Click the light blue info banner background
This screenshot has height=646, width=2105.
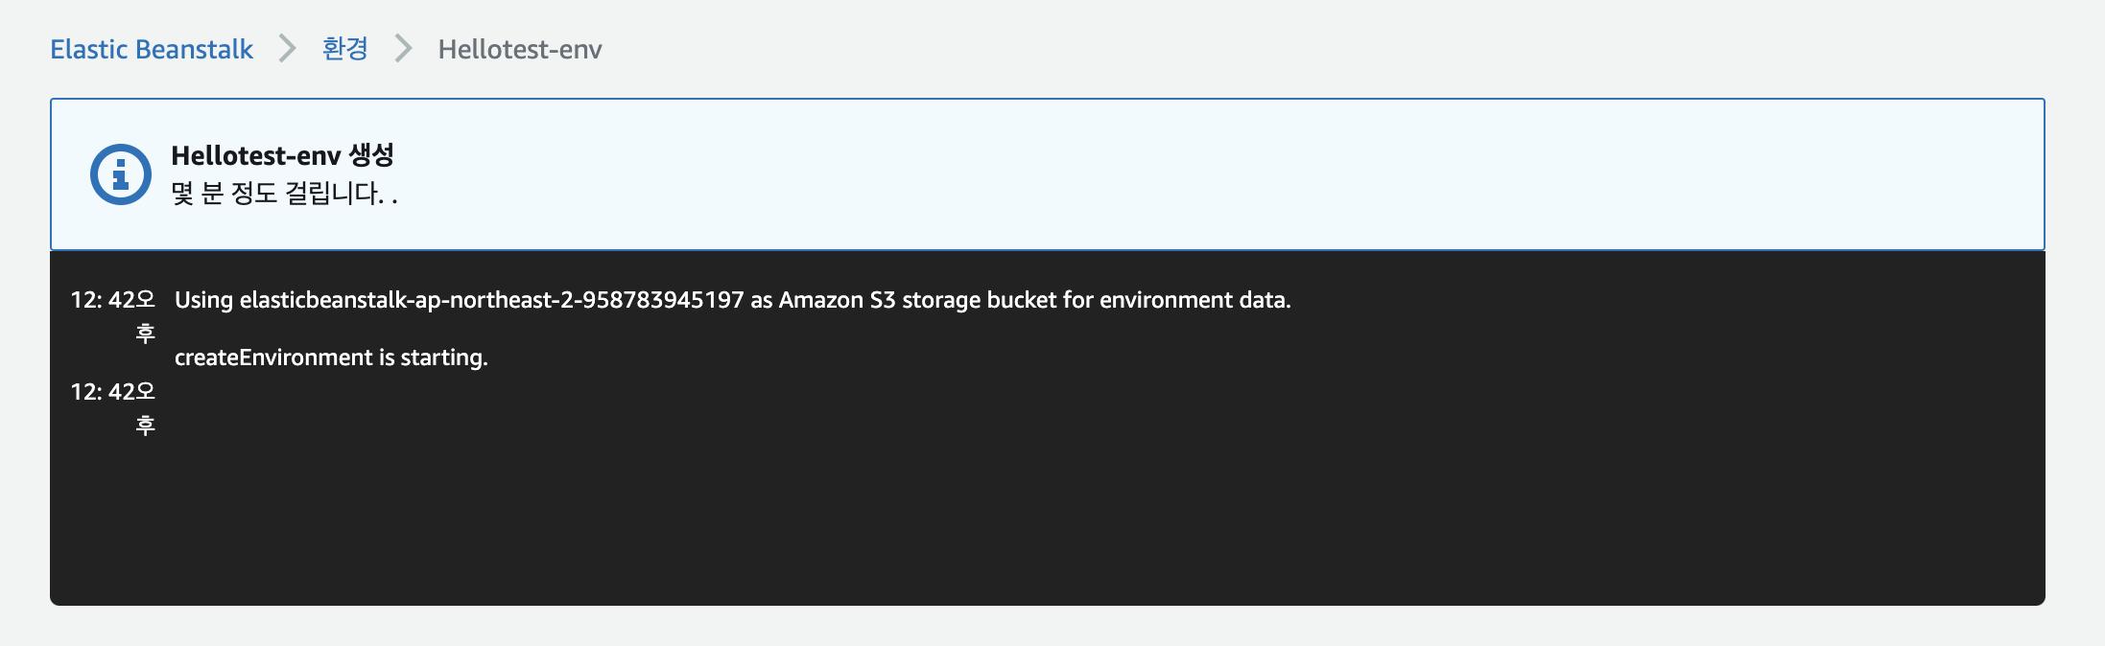pyautogui.click(x=1151, y=174)
